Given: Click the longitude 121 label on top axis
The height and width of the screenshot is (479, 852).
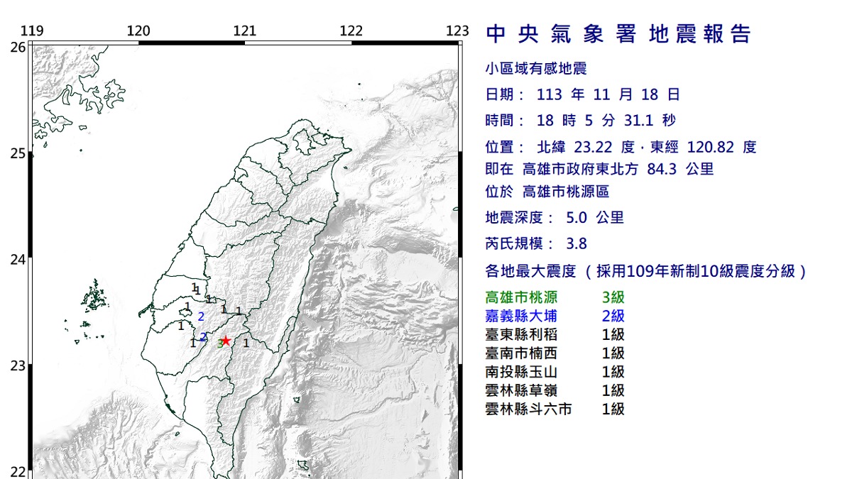Looking at the screenshot, I should [x=245, y=31].
